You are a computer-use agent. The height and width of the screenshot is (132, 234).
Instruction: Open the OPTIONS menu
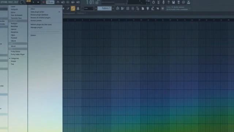click(x=3, y=2)
